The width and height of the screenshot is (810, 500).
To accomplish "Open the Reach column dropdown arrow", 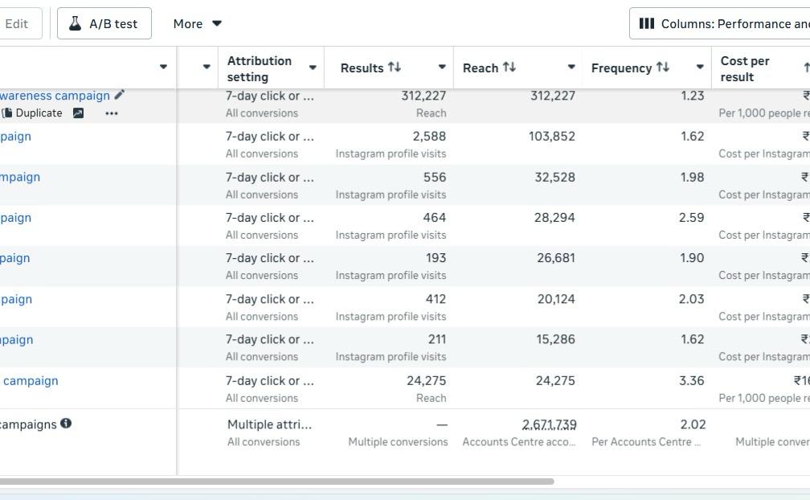I will click(x=571, y=68).
